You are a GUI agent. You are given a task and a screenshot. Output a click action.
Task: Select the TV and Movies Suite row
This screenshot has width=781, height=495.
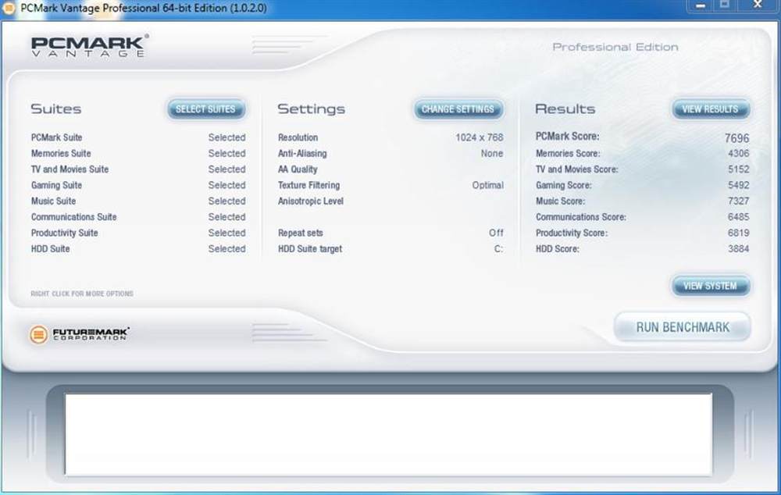(x=138, y=169)
